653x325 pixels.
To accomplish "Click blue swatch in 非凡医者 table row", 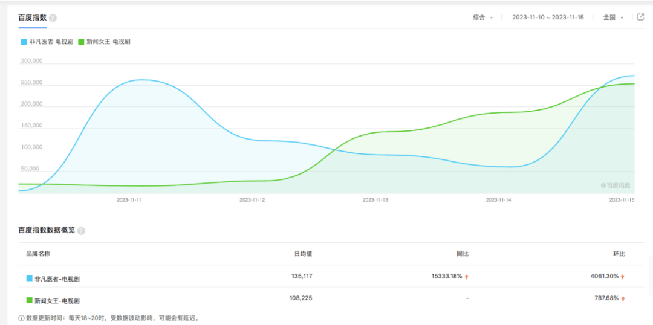I will point(29,278).
